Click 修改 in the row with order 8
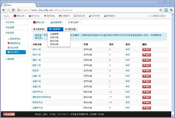The width and height of the screenshot is (175, 118). [128, 49]
